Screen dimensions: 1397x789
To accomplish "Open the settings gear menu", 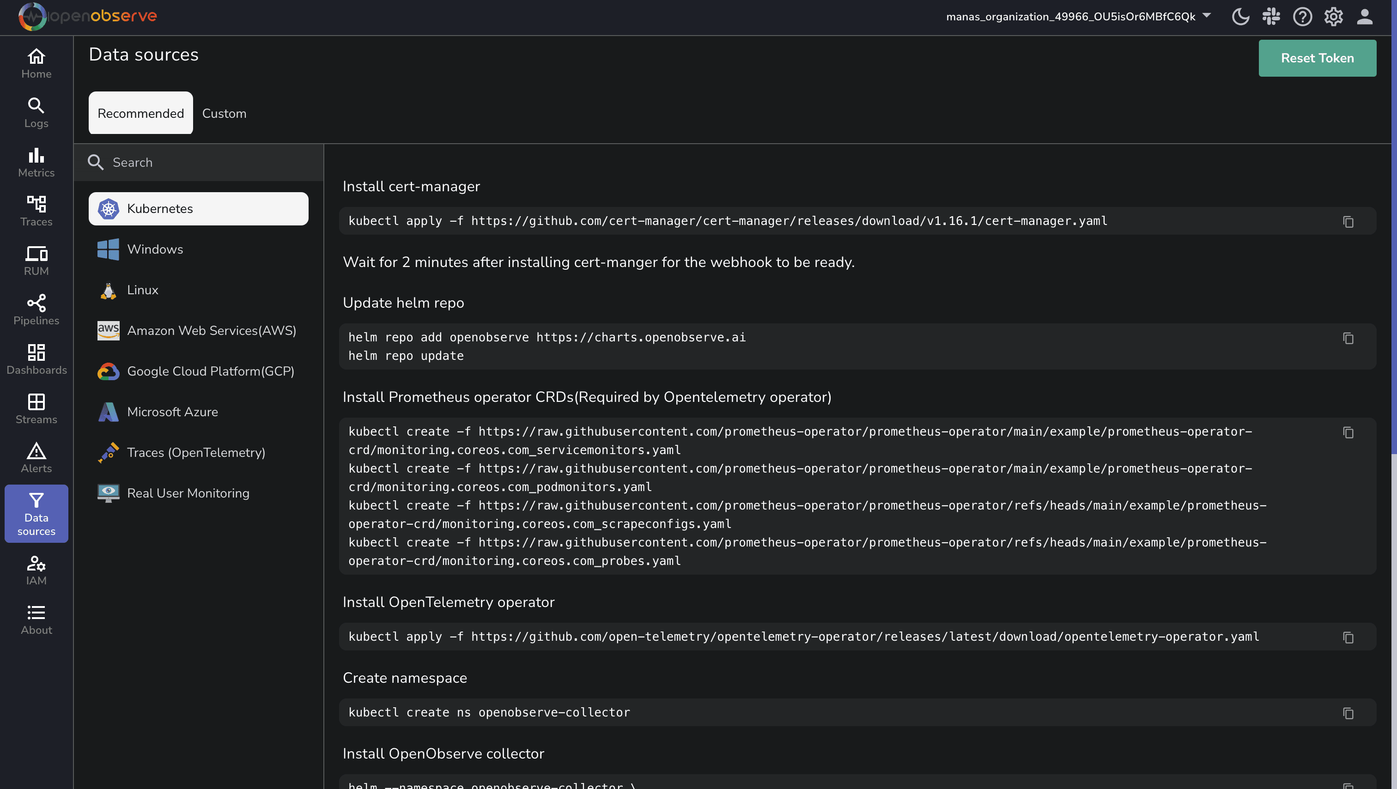I will [x=1333, y=16].
